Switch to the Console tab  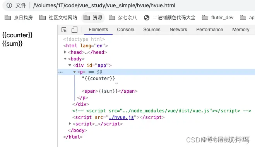[125, 30]
